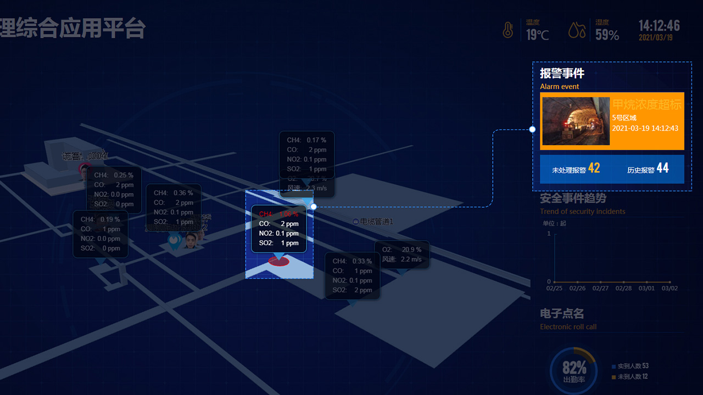Viewport: 703px width, 395px height.
Task: Click the 5号区域 alarm location text
Action: pos(624,118)
